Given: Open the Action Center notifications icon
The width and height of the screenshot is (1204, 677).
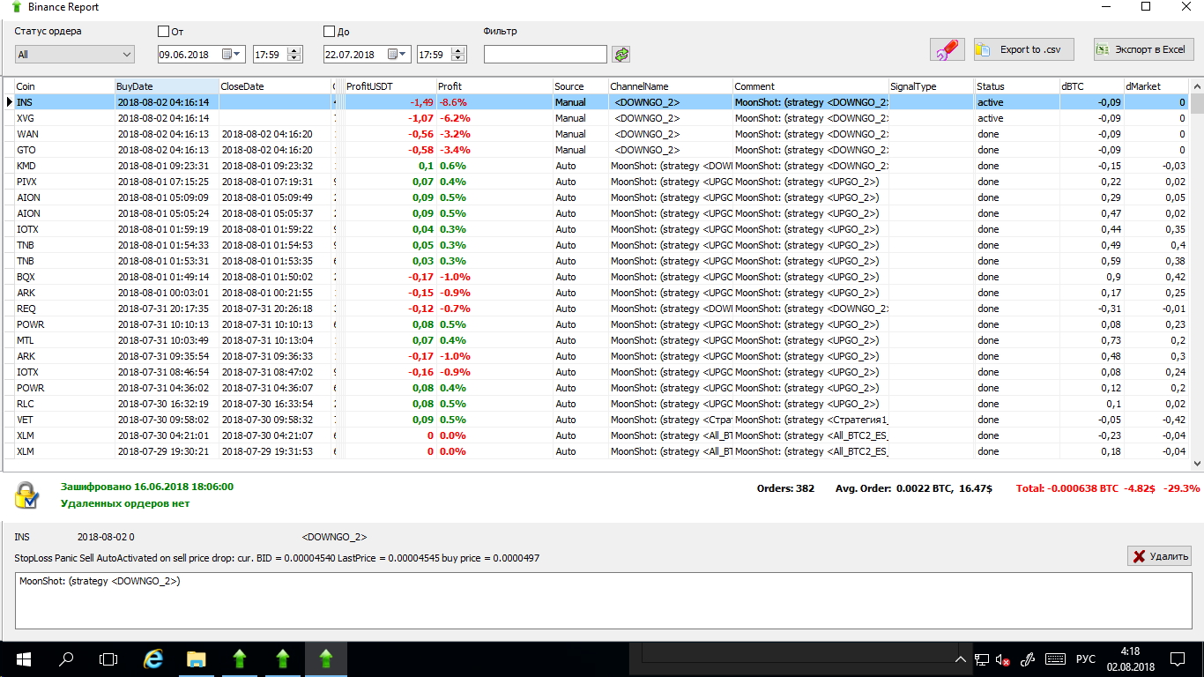Looking at the screenshot, I should [x=1178, y=659].
